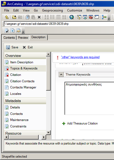
Task: Switch to List view
Action: pos(52,17)
